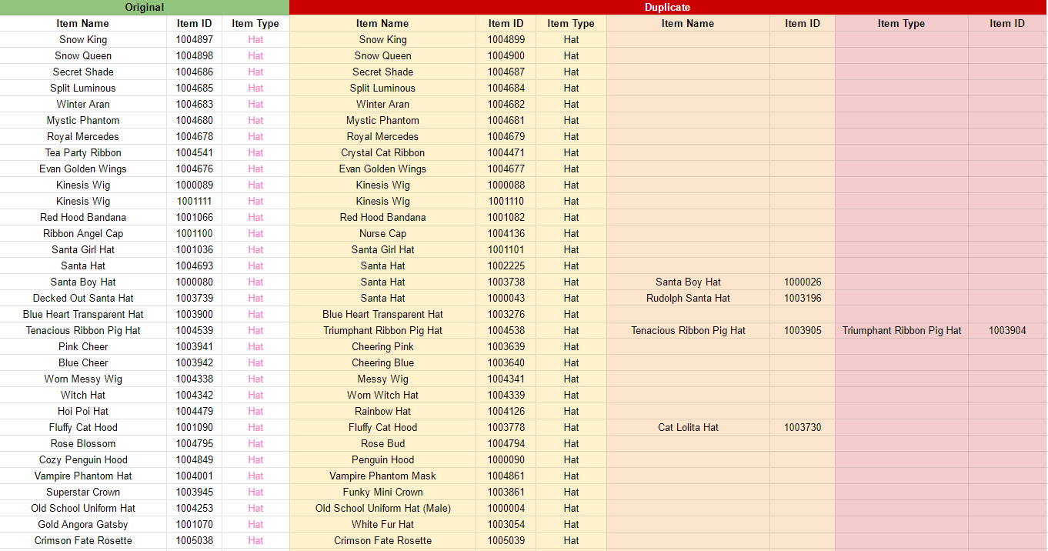
Task: Click Item ID 1003905
Action: (803, 330)
